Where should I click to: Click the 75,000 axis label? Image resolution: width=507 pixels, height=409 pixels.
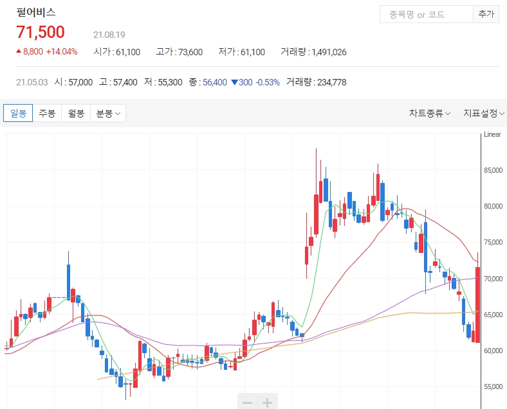(x=493, y=242)
